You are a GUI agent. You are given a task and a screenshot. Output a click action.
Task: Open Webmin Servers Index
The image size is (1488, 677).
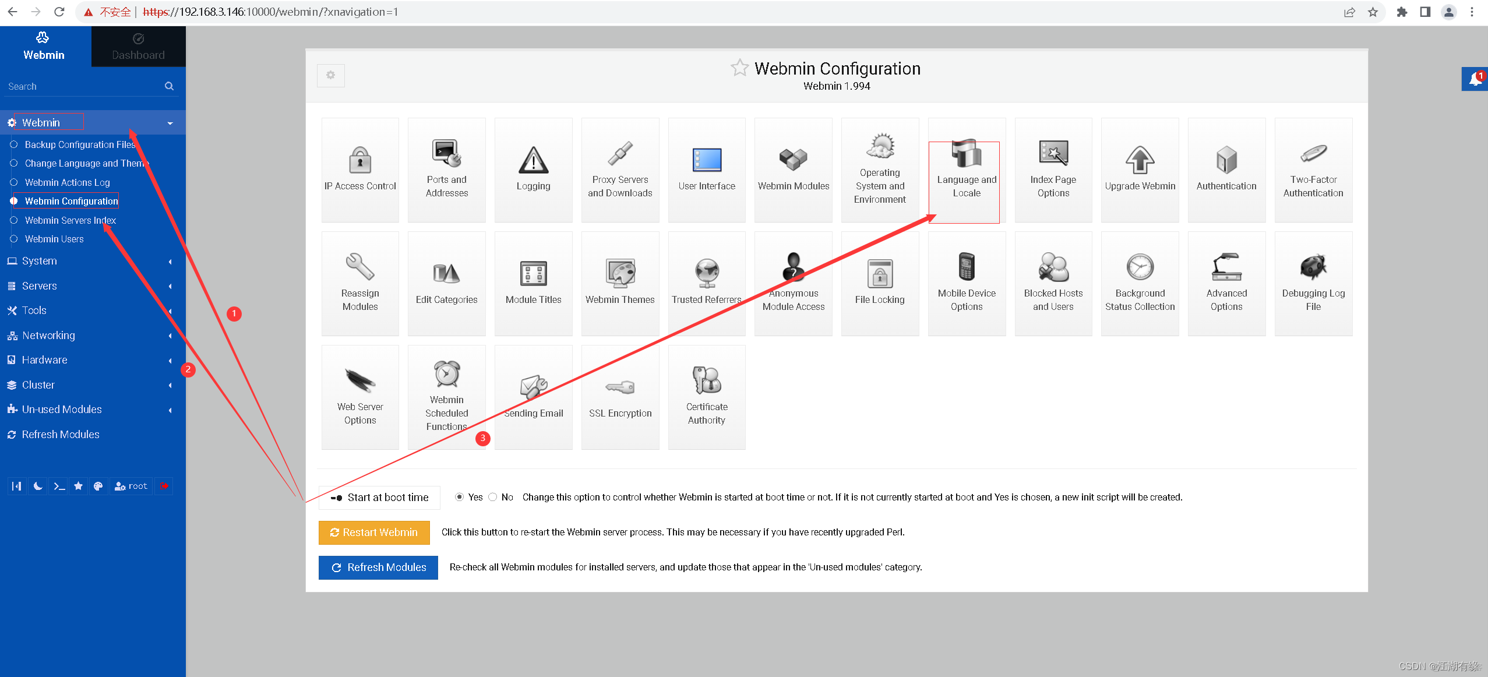(70, 220)
